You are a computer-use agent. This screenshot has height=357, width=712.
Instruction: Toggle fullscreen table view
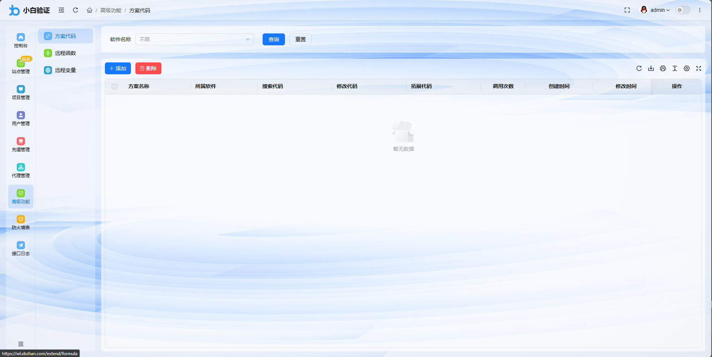tap(699, 68)
